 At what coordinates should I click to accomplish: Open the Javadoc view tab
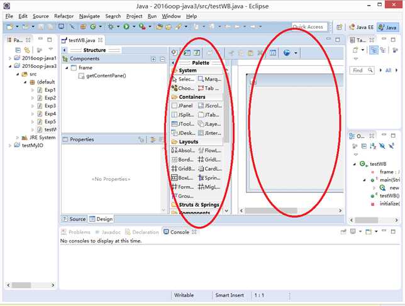coord(108,232)
